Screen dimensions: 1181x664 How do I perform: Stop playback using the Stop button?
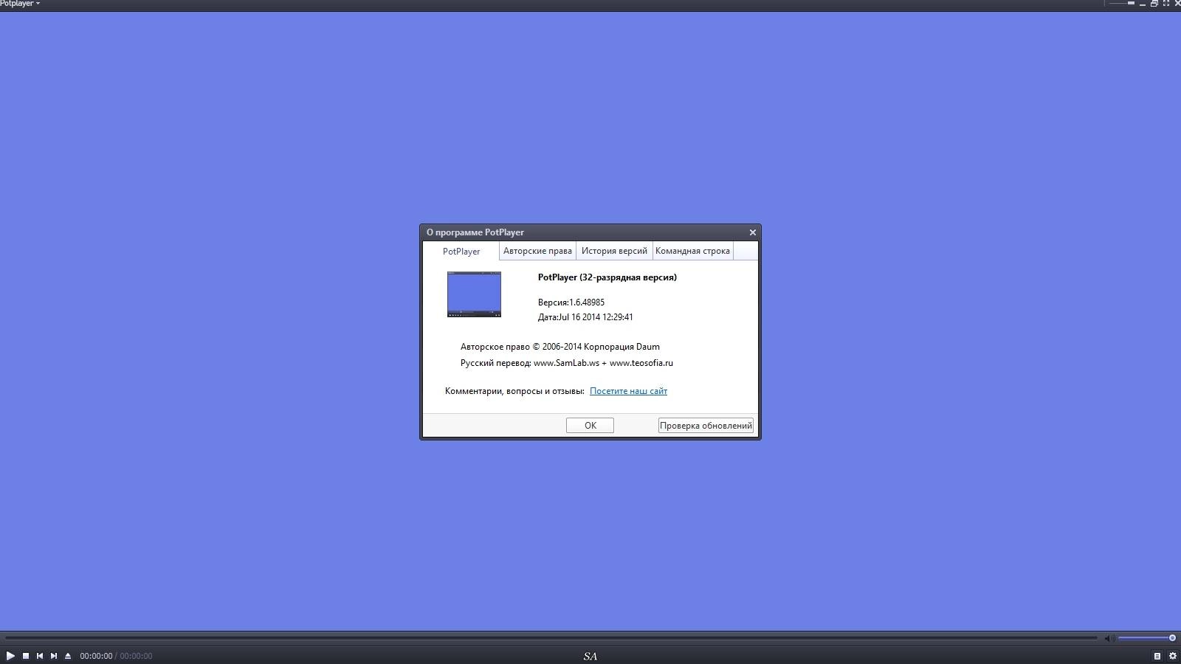pos(26,656)
